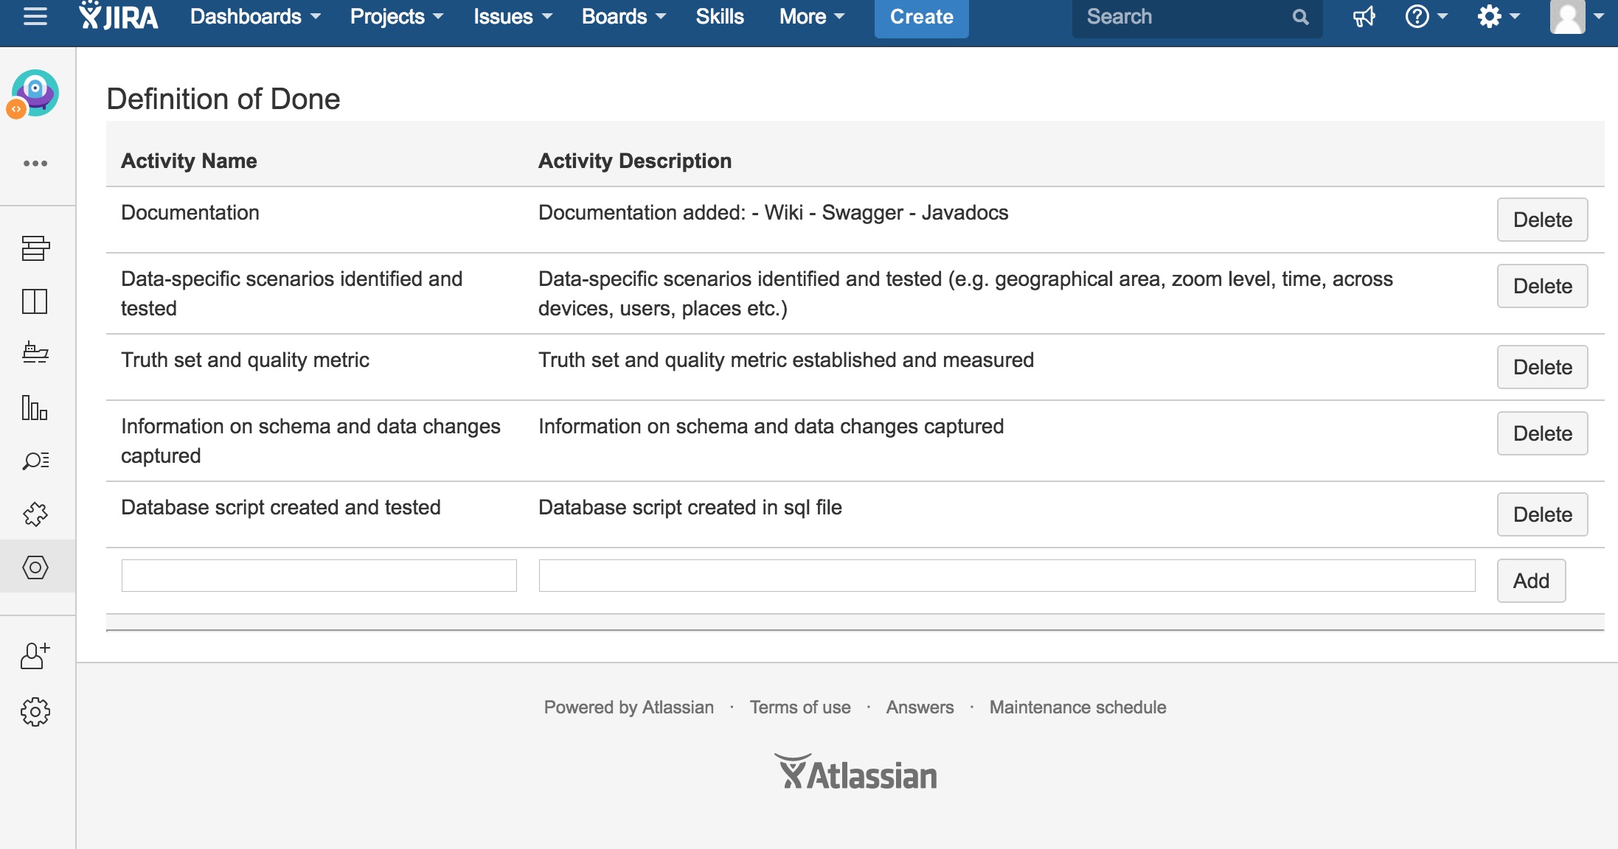Viewport: 1618px width, 849px height.
Task: Delete the Documentation activity row
Action: (x=1541, y=220)
